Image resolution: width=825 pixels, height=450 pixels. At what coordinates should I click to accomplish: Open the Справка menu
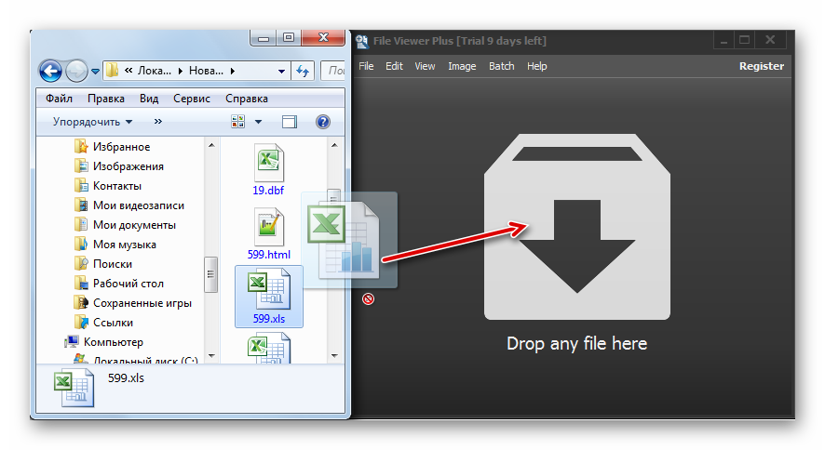(246, 99)
